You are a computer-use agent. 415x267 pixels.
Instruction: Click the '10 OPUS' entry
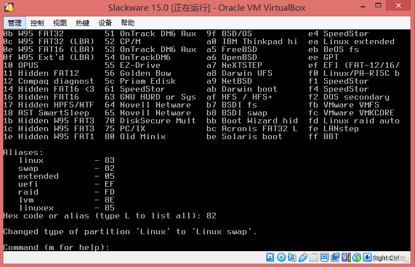pyautogui.click(x=21, y=65)
